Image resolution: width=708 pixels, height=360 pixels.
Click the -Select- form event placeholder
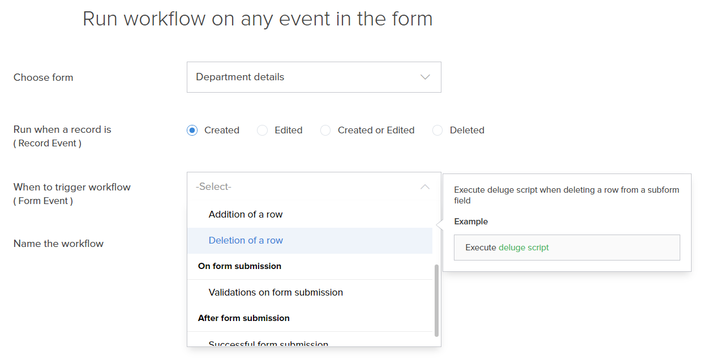pos(214,187)
